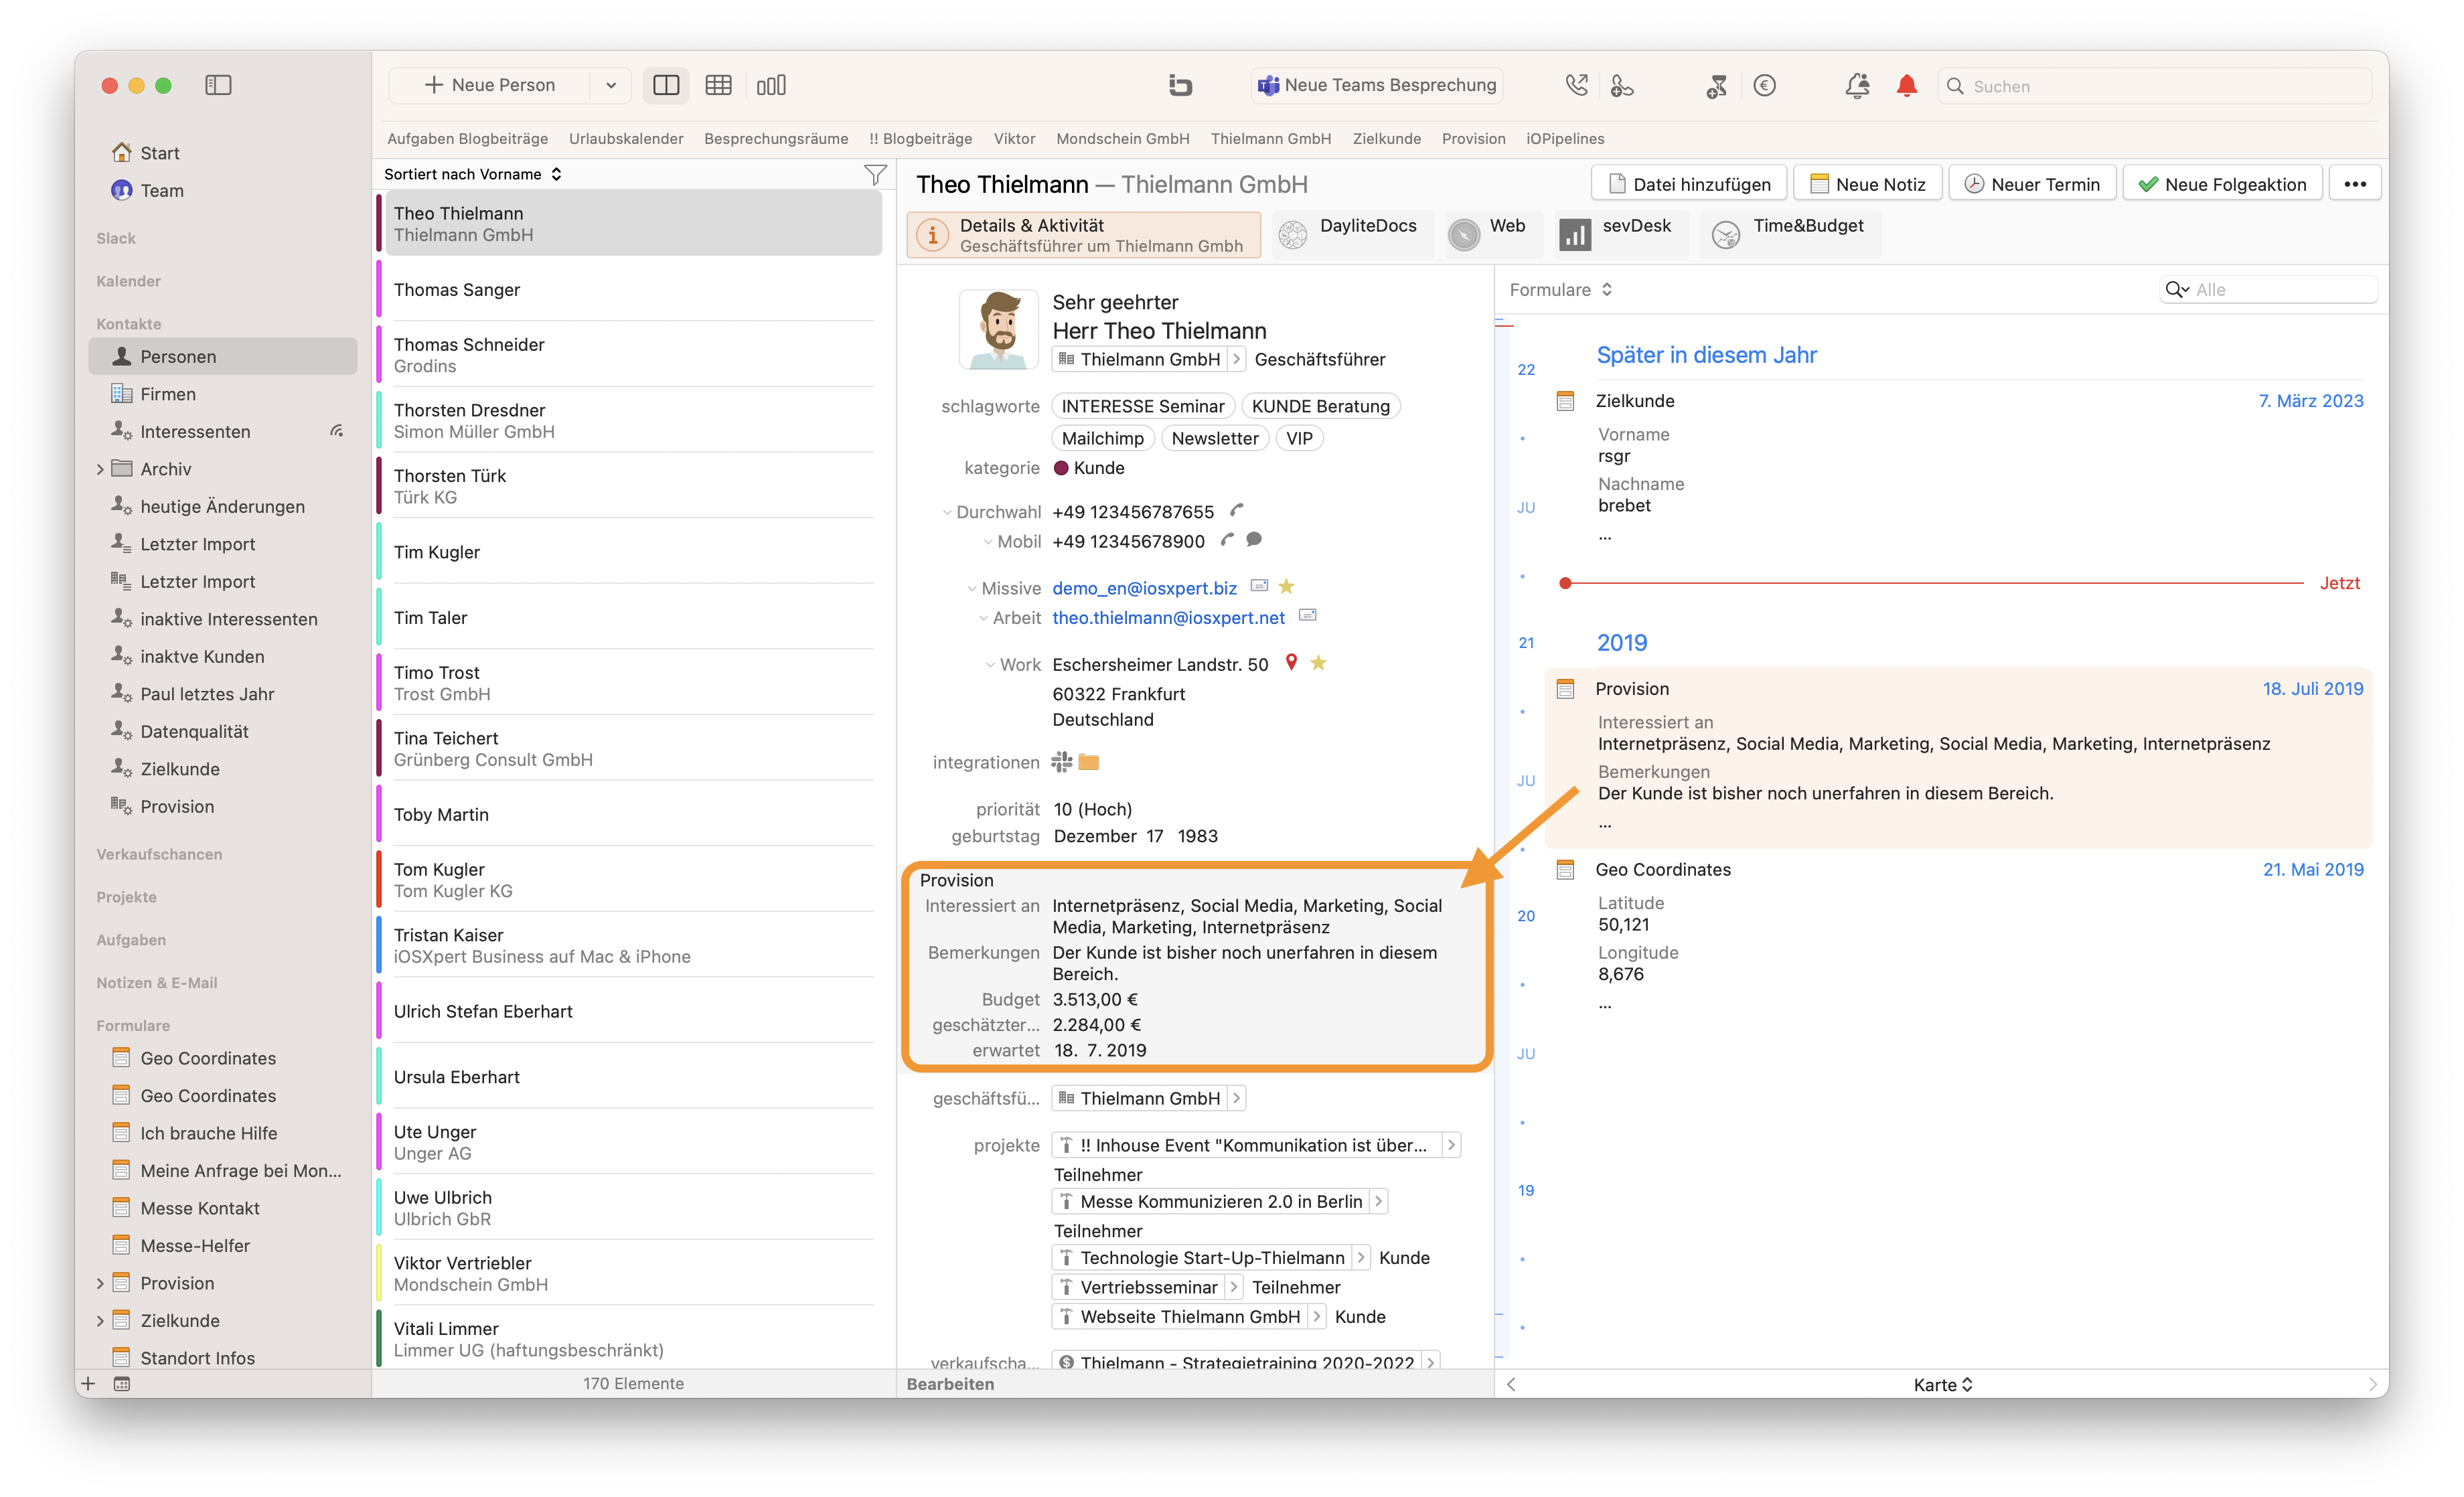Open the red notification bell
Viewport: 2464px width, 1497px height.
1907,86
